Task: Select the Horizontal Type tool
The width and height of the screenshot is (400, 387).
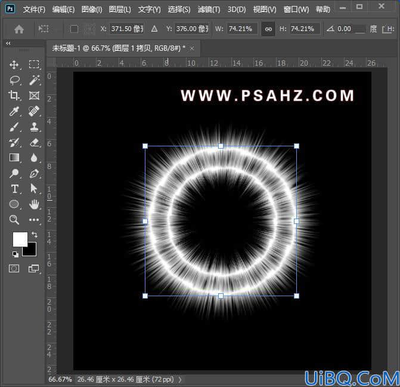Action: (14, 189)
